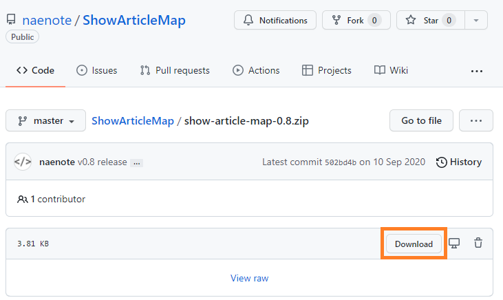
Task: Switch to the Issues tab
Action: click(x=97, y=70)
